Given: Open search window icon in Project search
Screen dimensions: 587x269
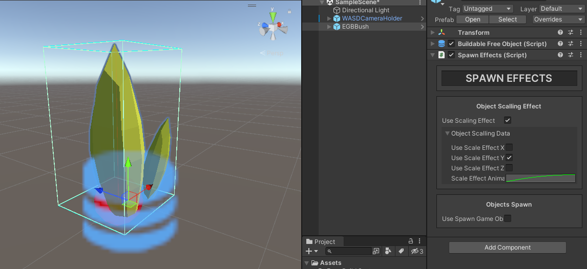Looking at the screenshot, I should click(376, 251).
